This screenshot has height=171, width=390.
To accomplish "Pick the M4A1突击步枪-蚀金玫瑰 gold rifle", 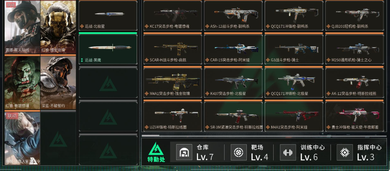I will pyautogui.click(x=172, y=83).
